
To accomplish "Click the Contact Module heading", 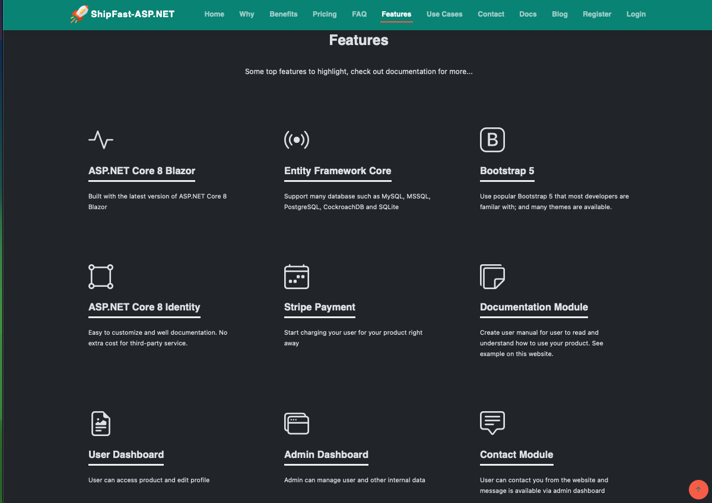I will click(517, 454).
